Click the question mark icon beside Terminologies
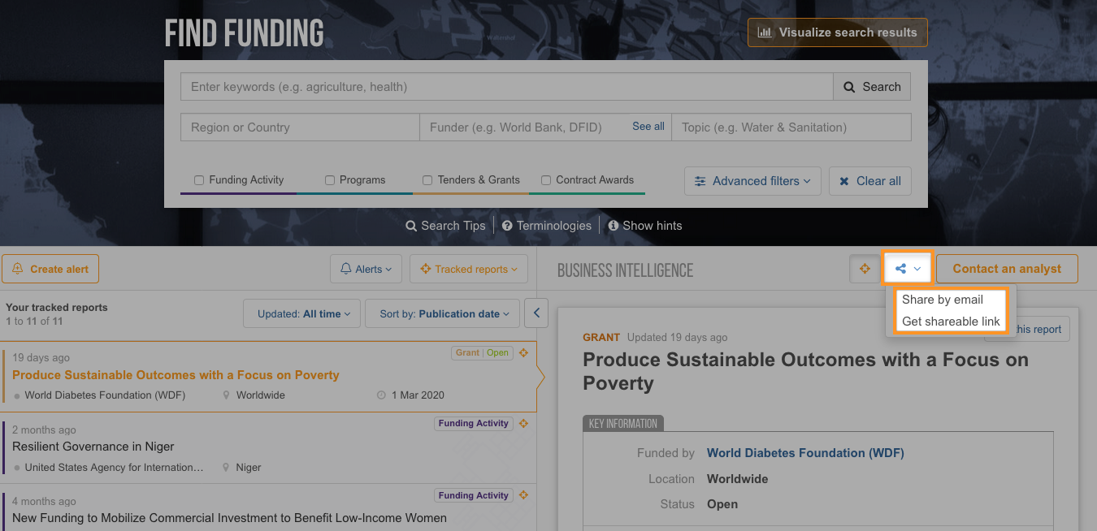The width and height of the screenshot is (1097, 531). (507, 226)
